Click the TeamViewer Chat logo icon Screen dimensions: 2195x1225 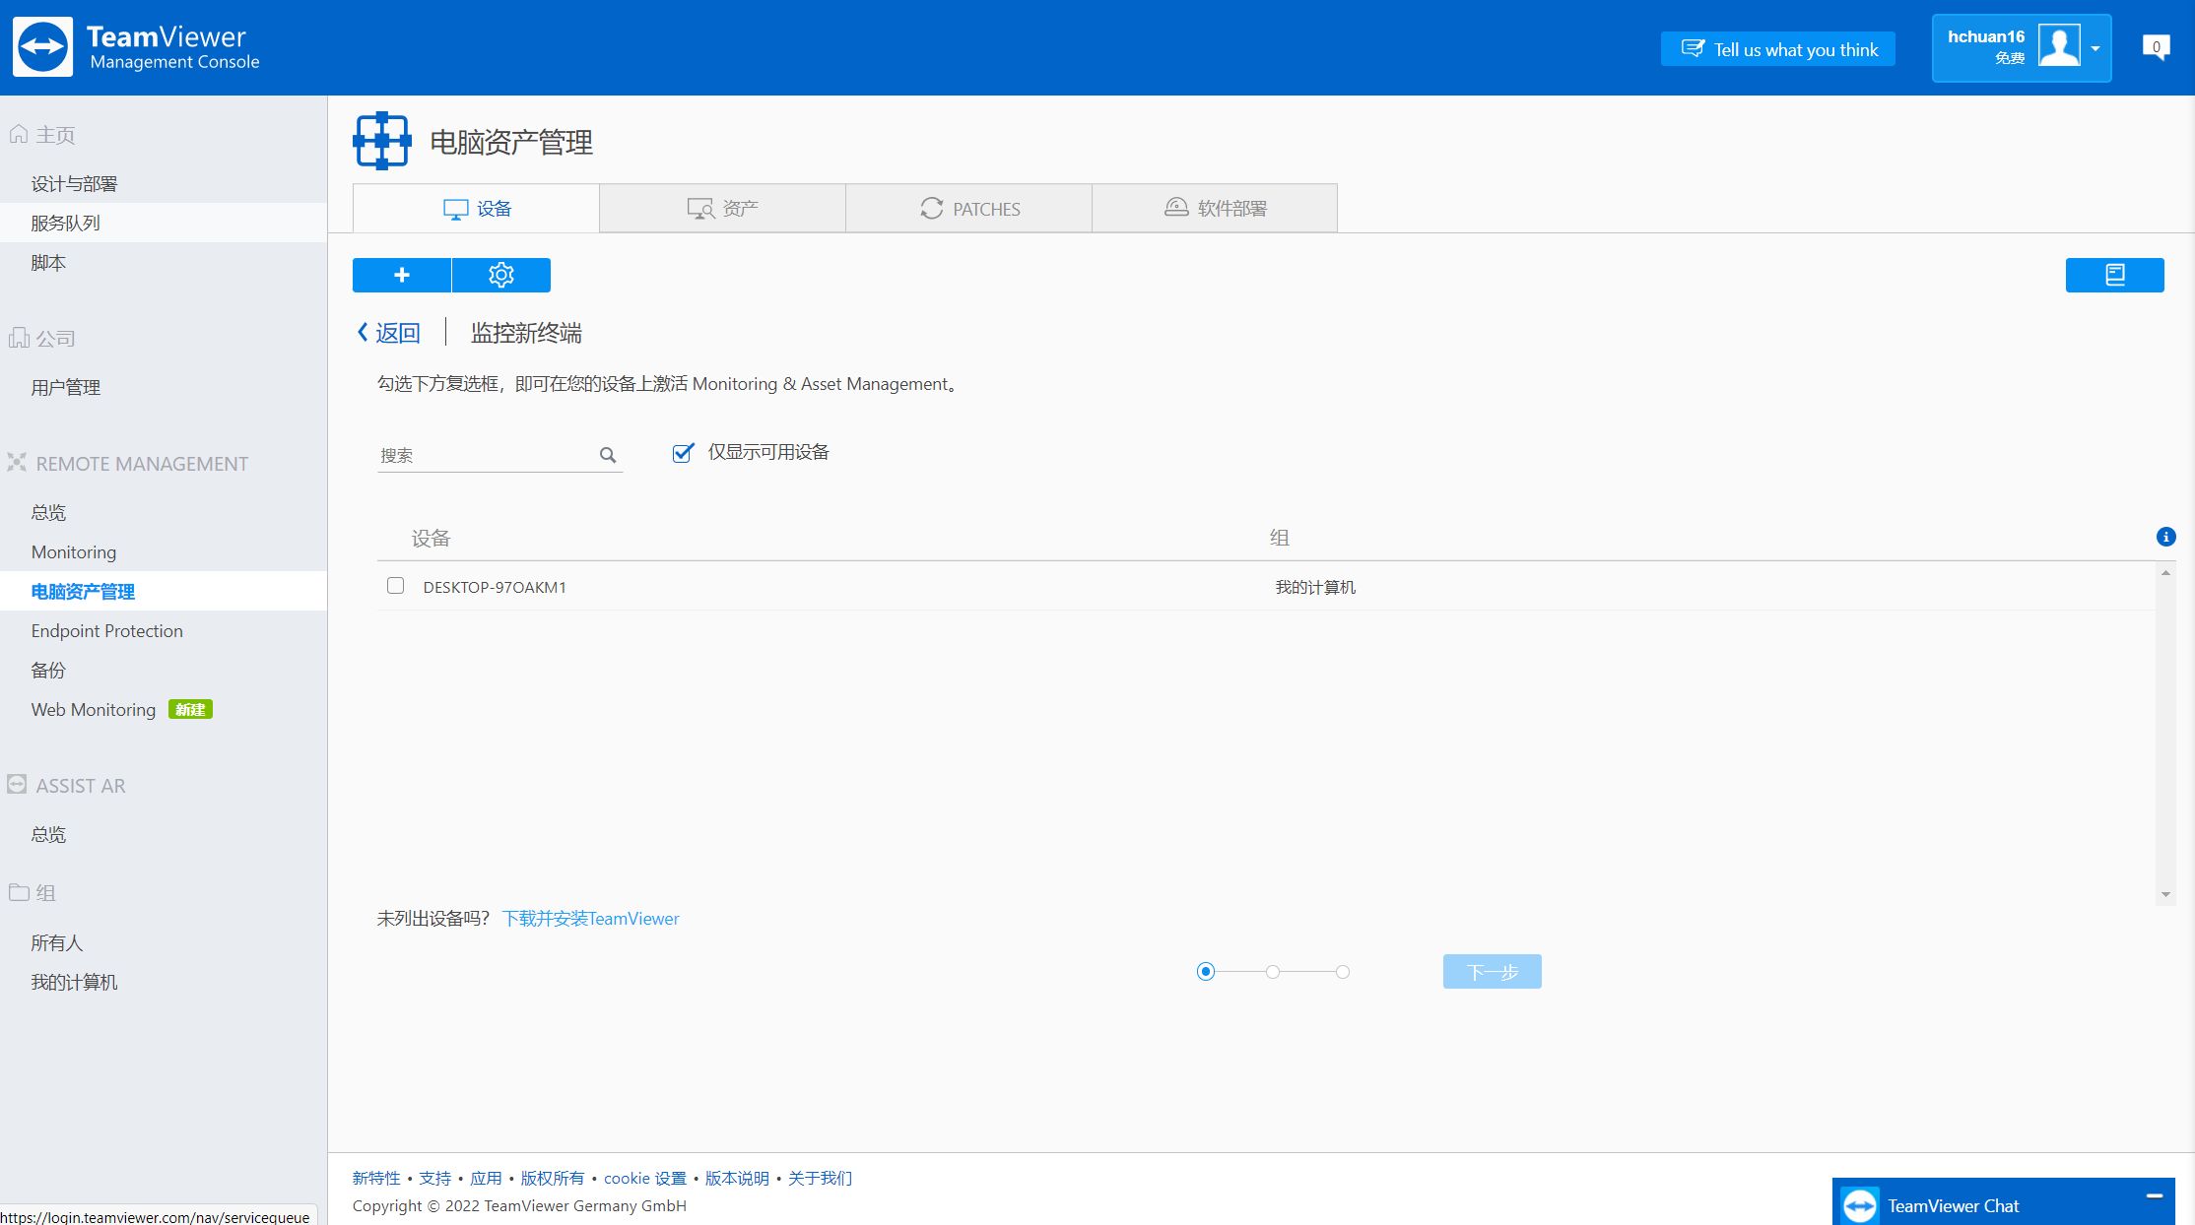tap(1859, 1205)
